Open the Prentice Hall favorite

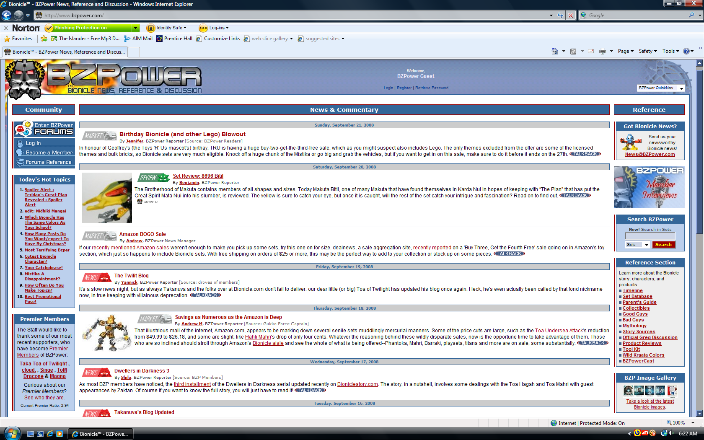click(174, 39)
